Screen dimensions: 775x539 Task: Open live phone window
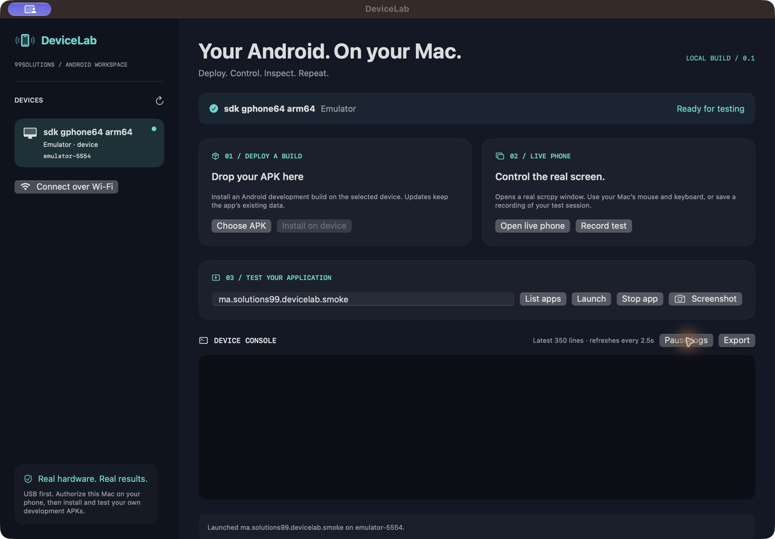(532, 226)
